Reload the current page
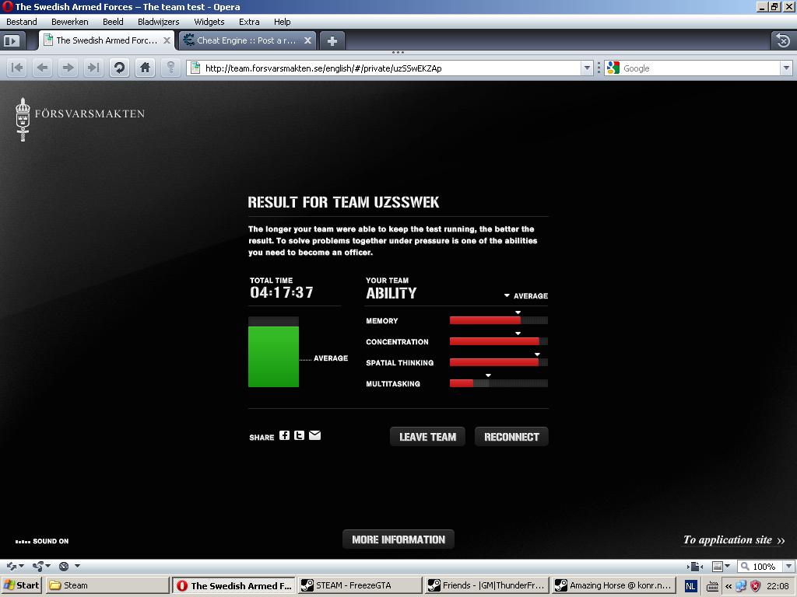The height and width of the screenshot is (597, 797). point(119,68)
